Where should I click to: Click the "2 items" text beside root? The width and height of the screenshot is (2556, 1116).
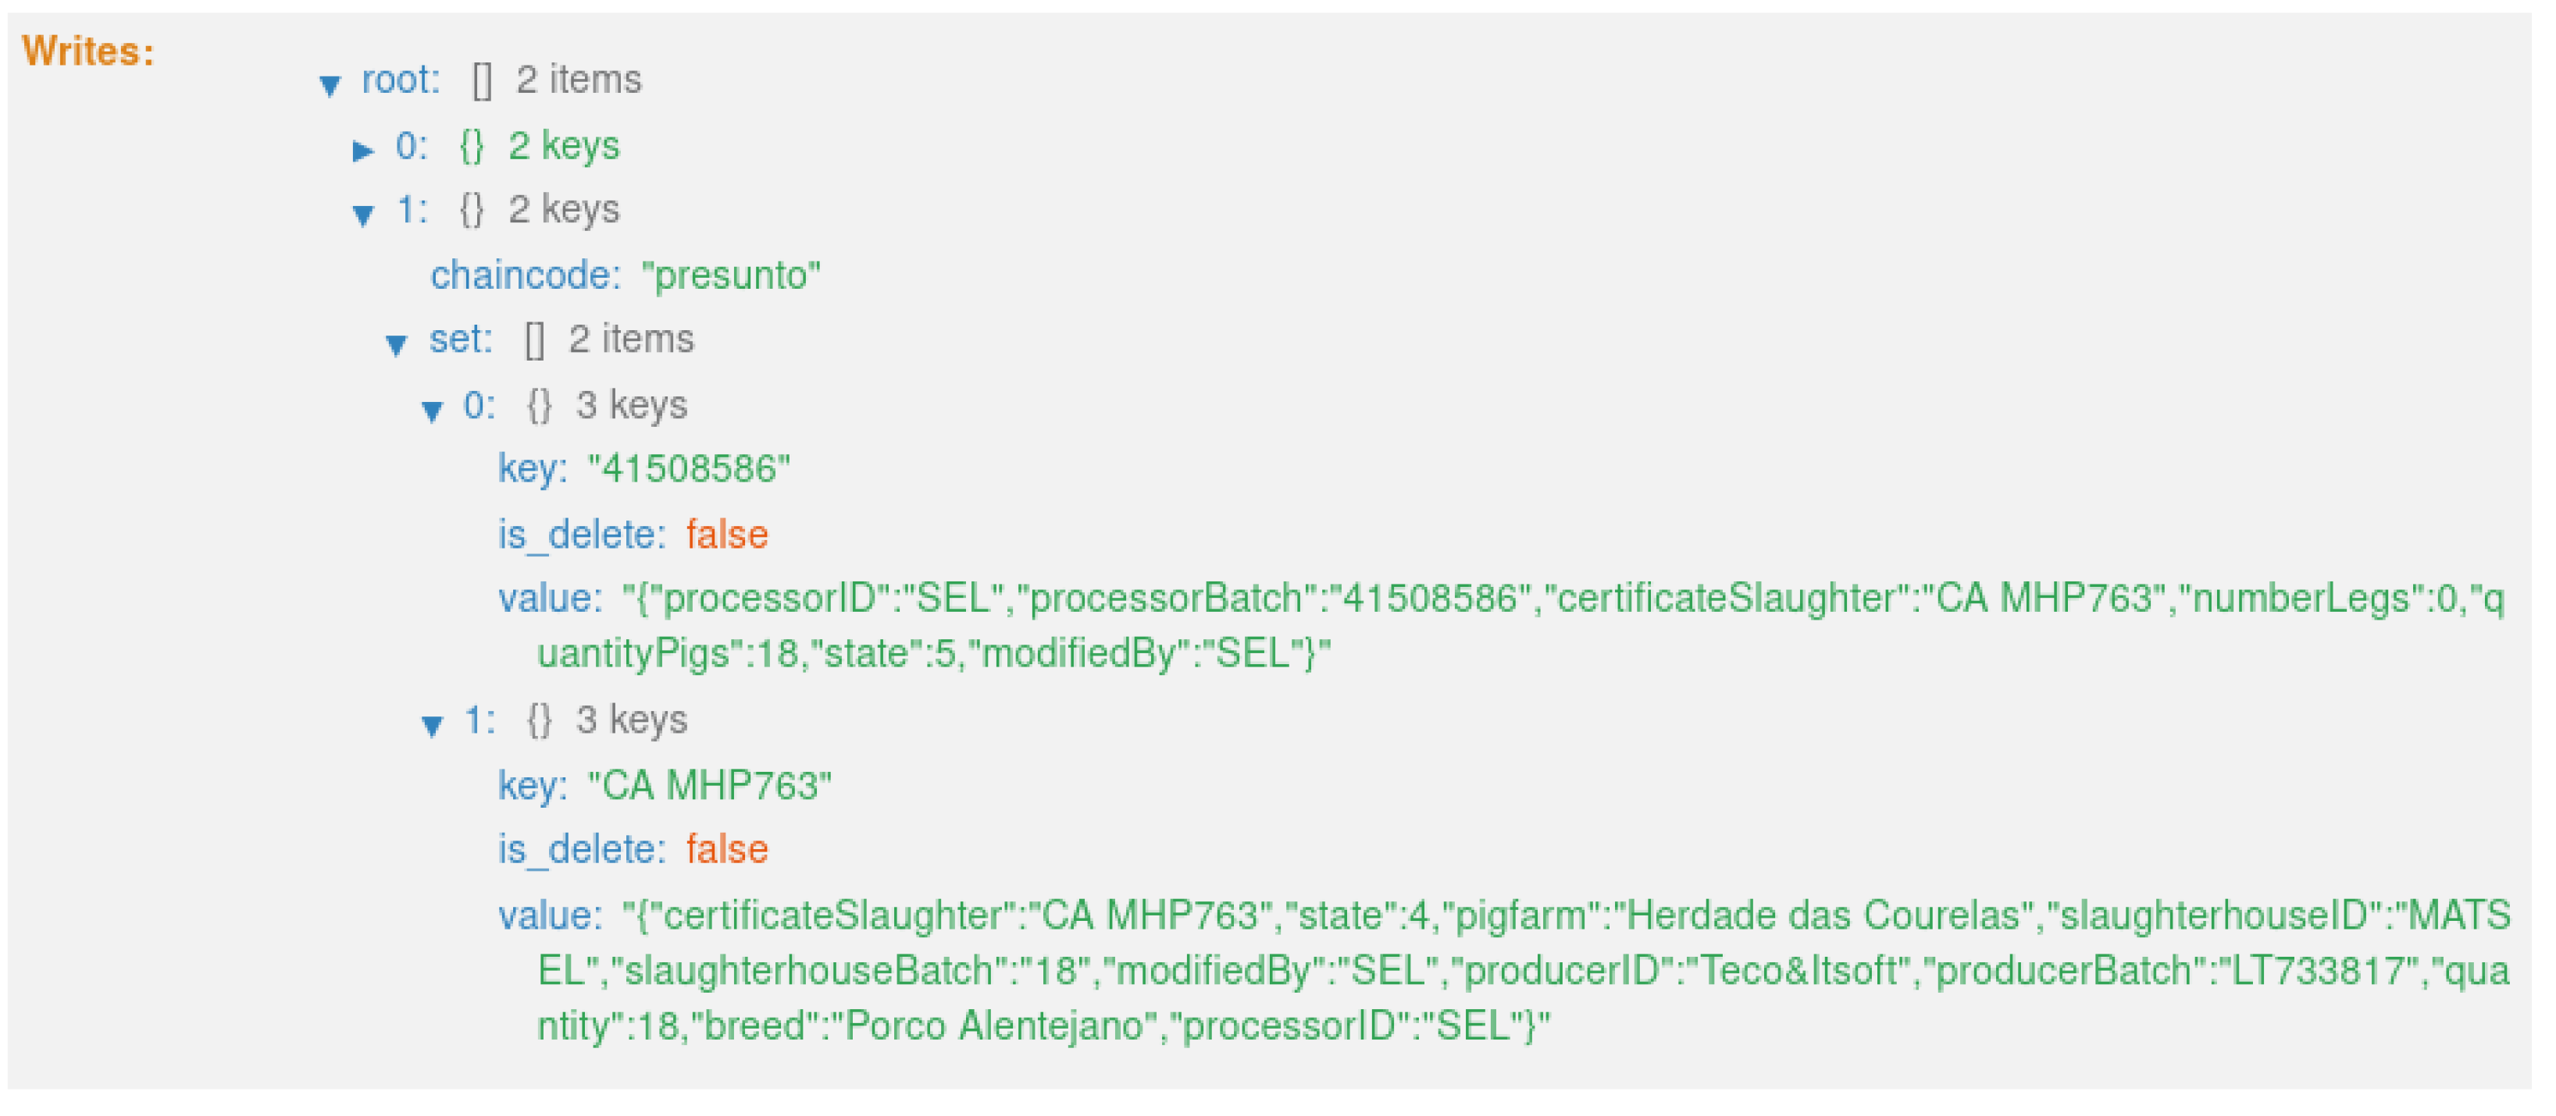579,80
